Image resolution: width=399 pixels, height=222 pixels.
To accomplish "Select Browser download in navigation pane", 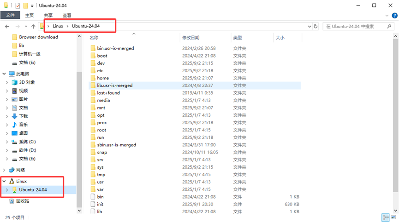I will click(38, 37).
